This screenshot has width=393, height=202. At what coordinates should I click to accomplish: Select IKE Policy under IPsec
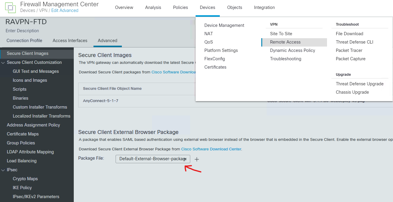[22, 188]
